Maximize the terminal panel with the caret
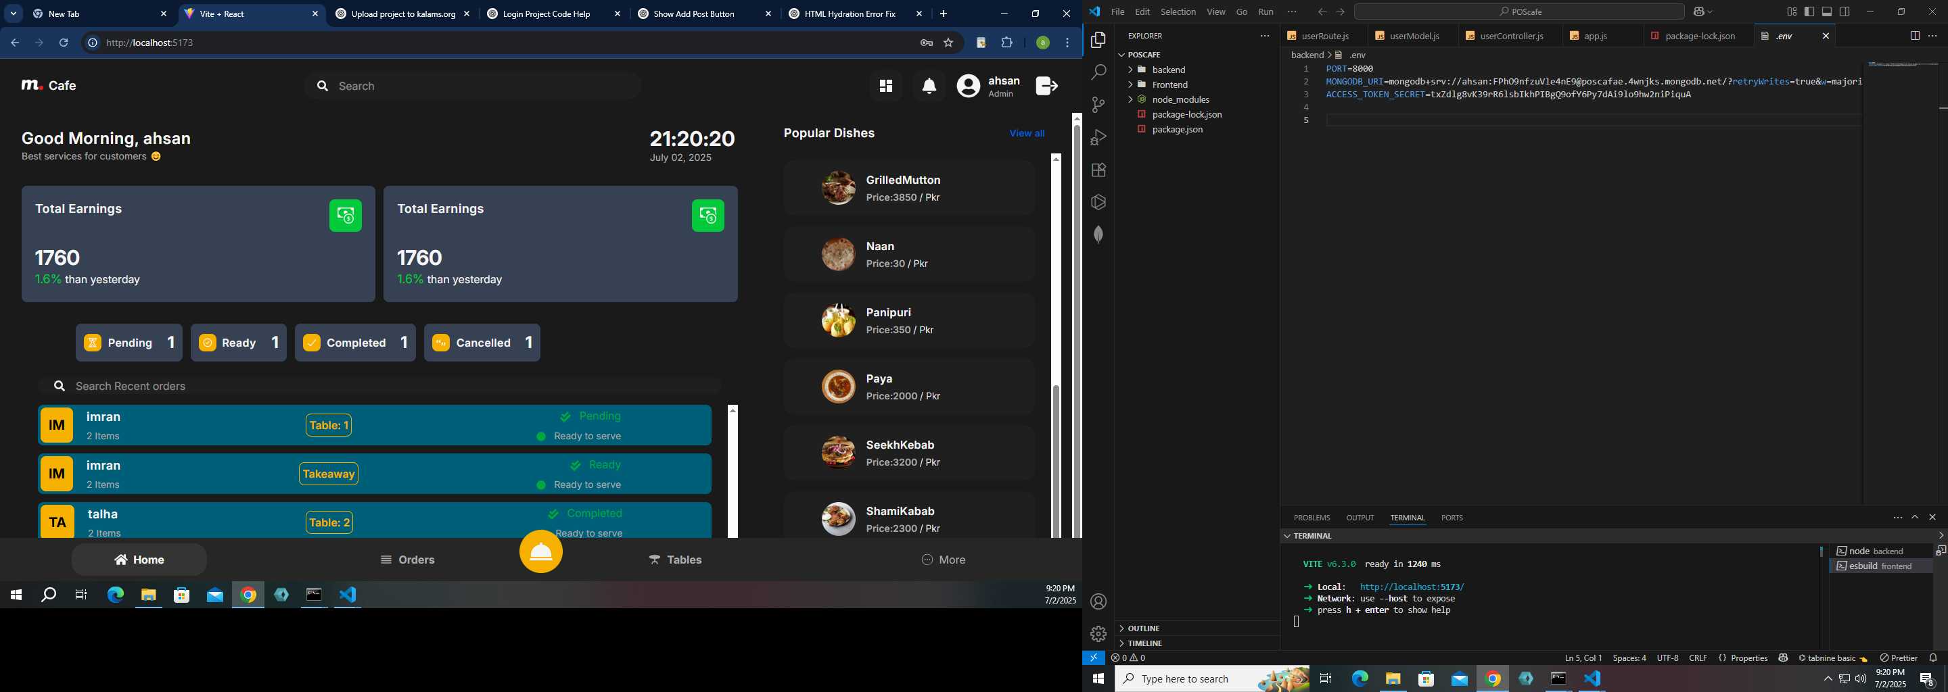The height and width of the screenshot is (692, 1948). (1915, 518)
